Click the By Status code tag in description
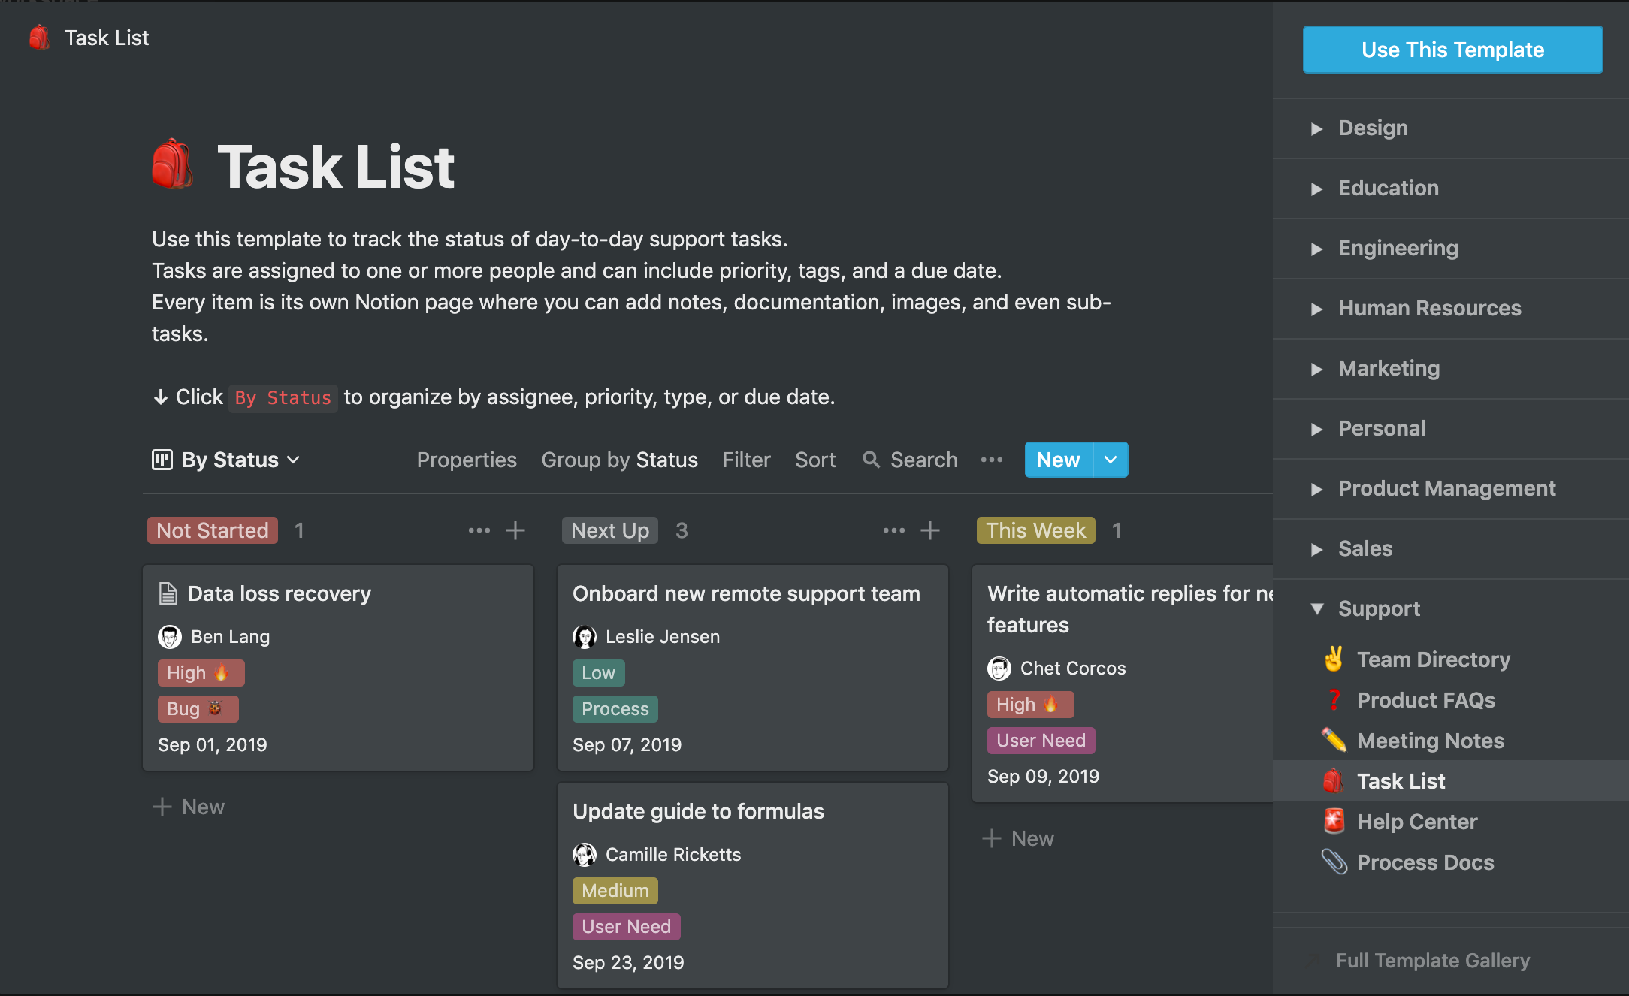Image resolution: width=1629 pixels, height=996 pixels. [x=283, y=397]
